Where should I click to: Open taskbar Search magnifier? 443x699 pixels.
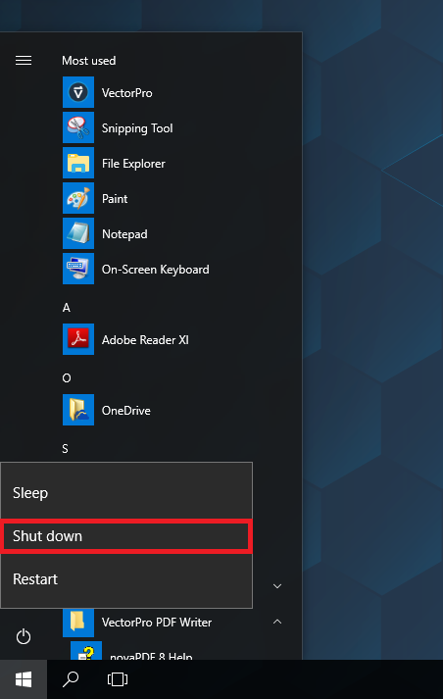coord(71,679)
